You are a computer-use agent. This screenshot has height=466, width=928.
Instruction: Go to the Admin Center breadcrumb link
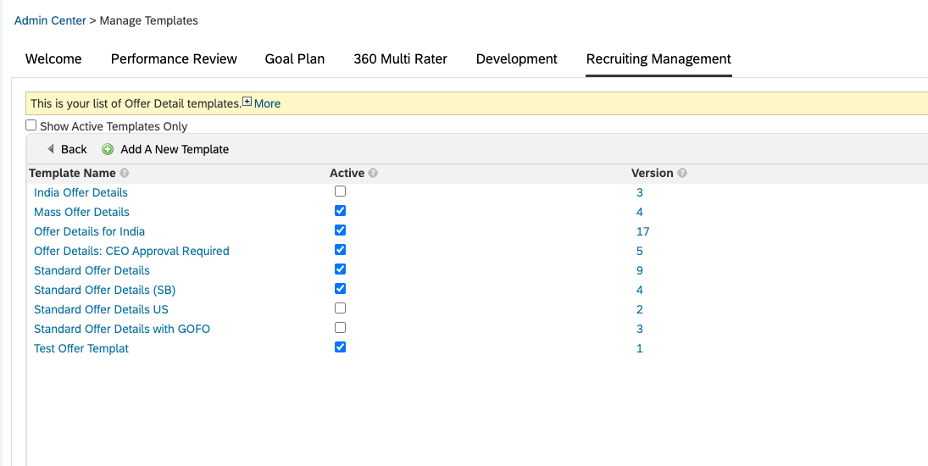[50, 20]
